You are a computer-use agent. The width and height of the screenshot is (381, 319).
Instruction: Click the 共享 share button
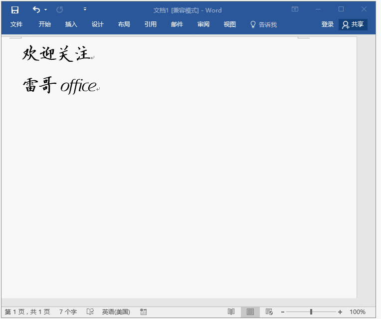click(x=353, y=24)
